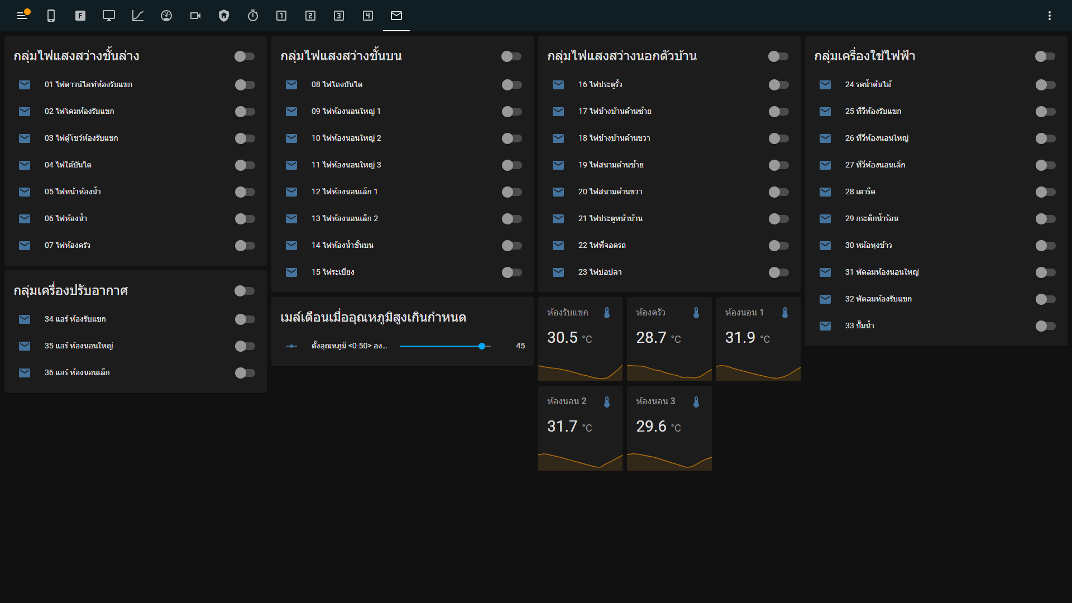Click the label 29 กระติกน้ำร้อน
The height and width of the screenshot is (603, 1072).
[872, 218]
